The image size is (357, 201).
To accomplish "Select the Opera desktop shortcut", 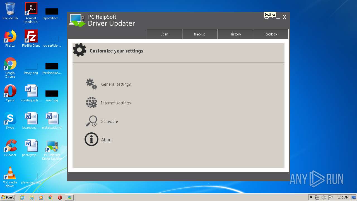I will [x=10, y=93].
